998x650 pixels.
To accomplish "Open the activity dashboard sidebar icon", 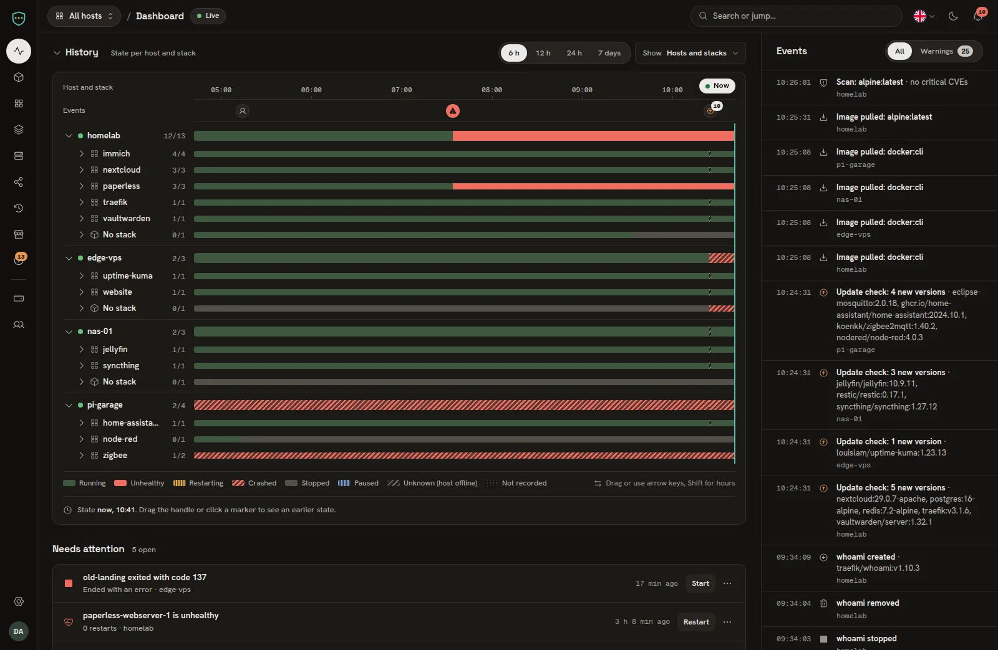I will pyautogui.click(x=19, y=51).
